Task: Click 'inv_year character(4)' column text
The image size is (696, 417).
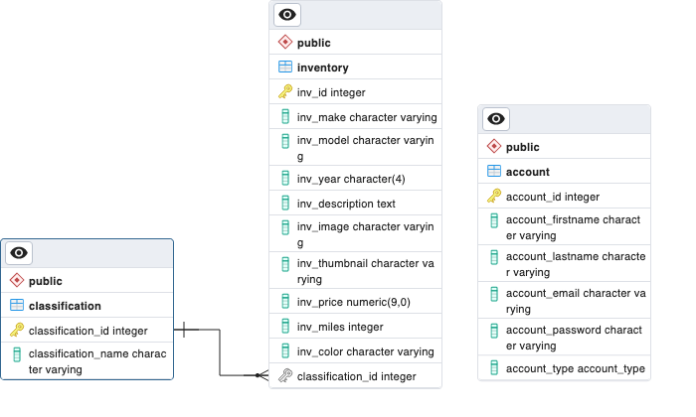Action: point(351,179)
